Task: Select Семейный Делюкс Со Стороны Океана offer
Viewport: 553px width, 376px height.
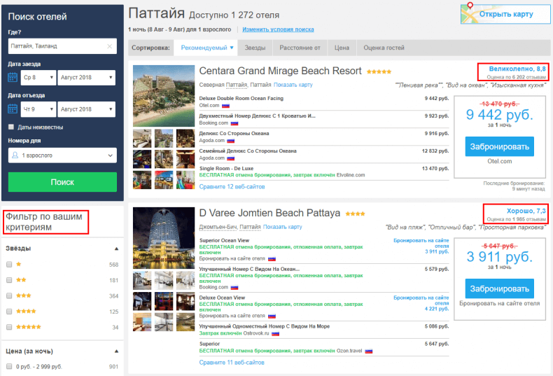Action: pos(248,151)
